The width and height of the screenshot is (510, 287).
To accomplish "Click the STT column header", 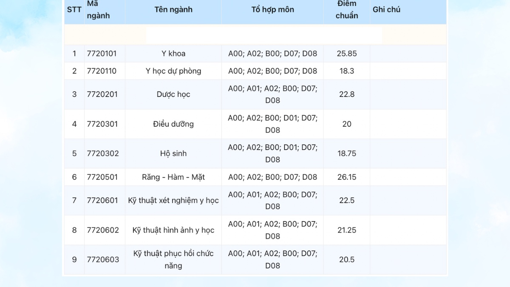I will pos(74,9).
